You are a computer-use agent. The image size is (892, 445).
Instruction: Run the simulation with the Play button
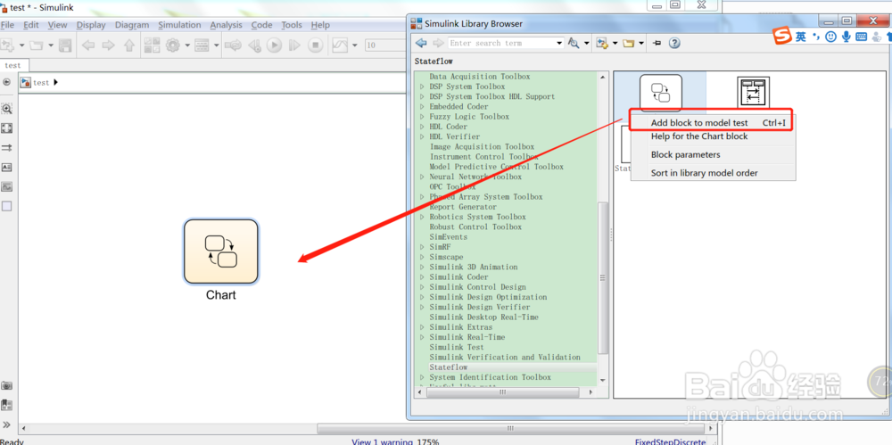point(274,45)
